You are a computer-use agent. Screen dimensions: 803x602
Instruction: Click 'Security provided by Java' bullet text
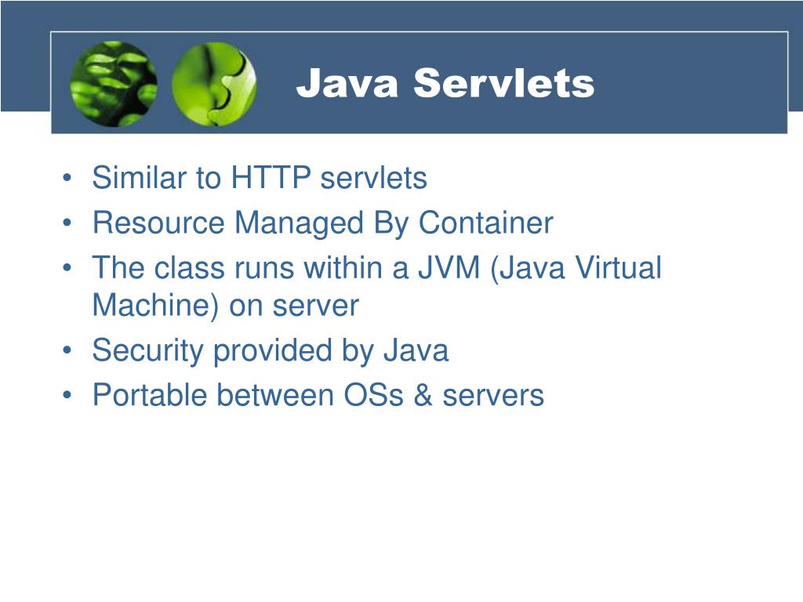(x=270, y=351)
